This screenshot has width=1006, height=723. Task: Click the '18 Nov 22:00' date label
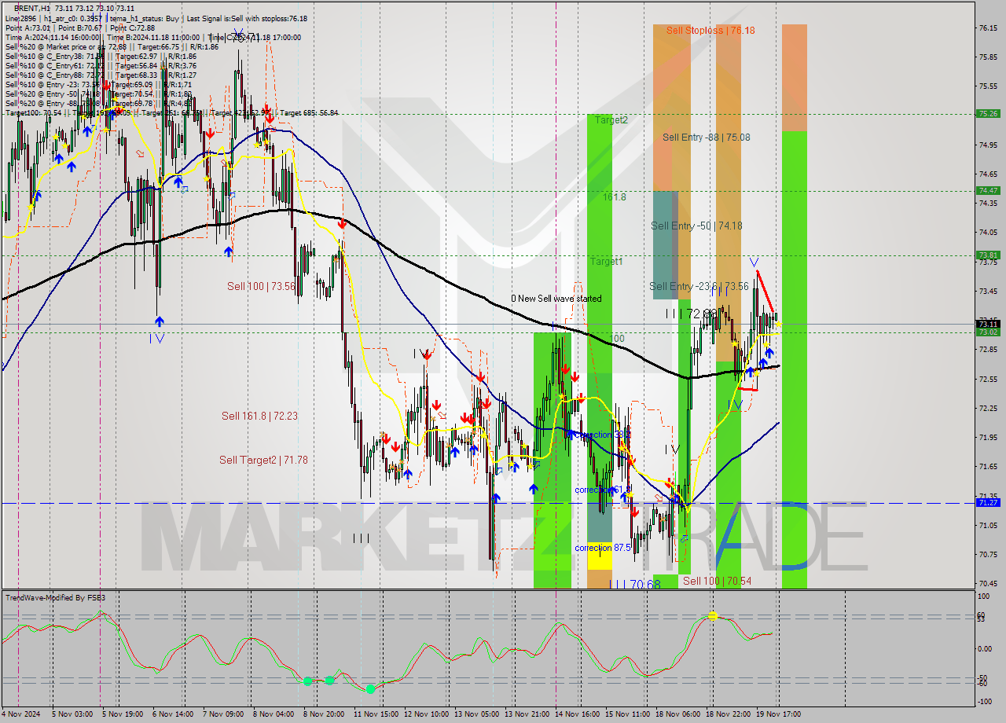[728, 714]
